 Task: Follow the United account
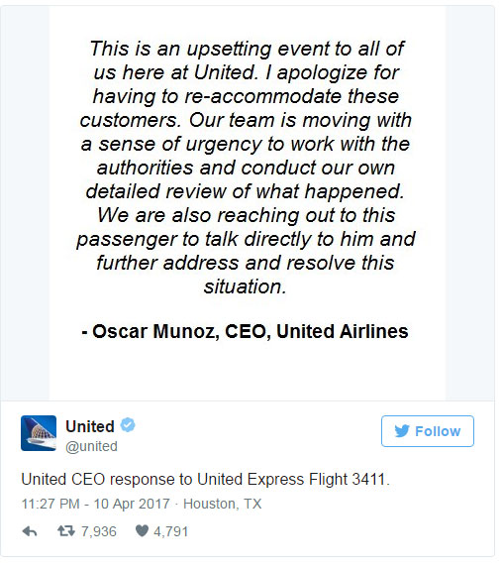(428, 431)
